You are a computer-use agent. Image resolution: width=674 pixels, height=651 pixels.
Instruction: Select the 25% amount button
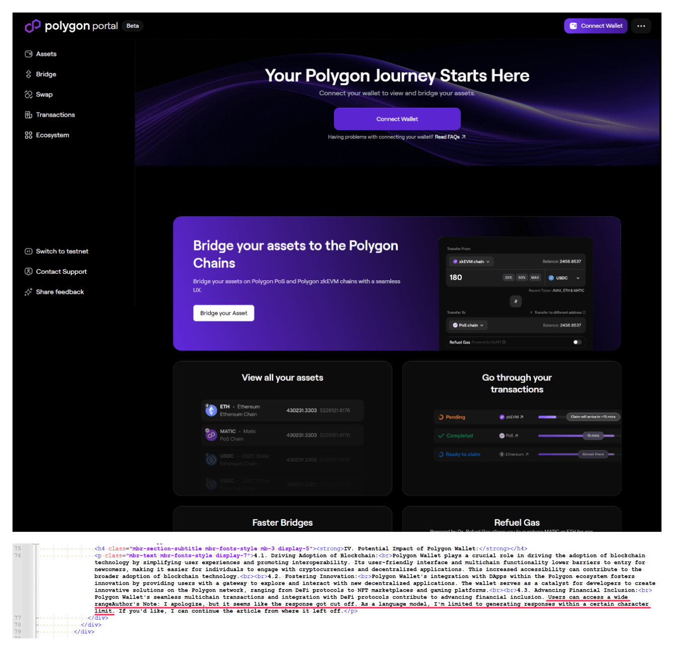[509, 278]
